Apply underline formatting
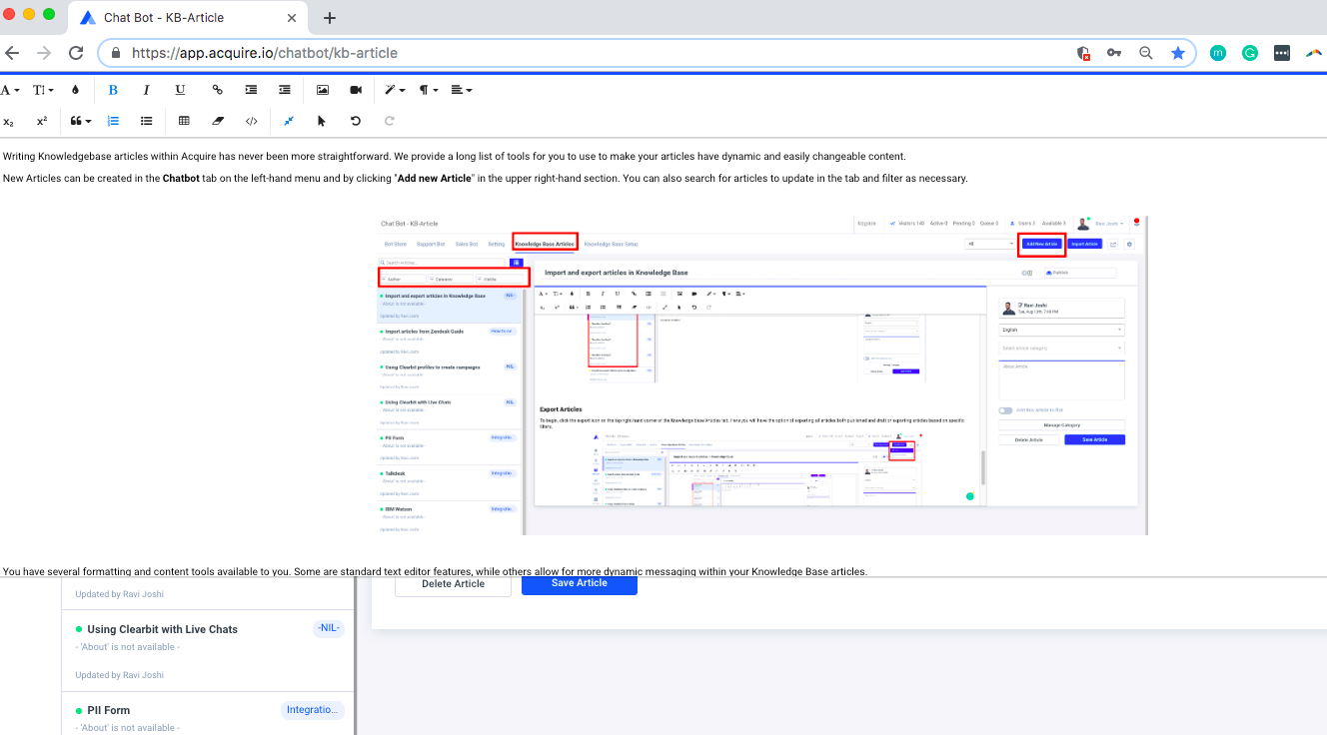Image resolution: width=1327 pixels, height=735 pixels. coord(180,90)
